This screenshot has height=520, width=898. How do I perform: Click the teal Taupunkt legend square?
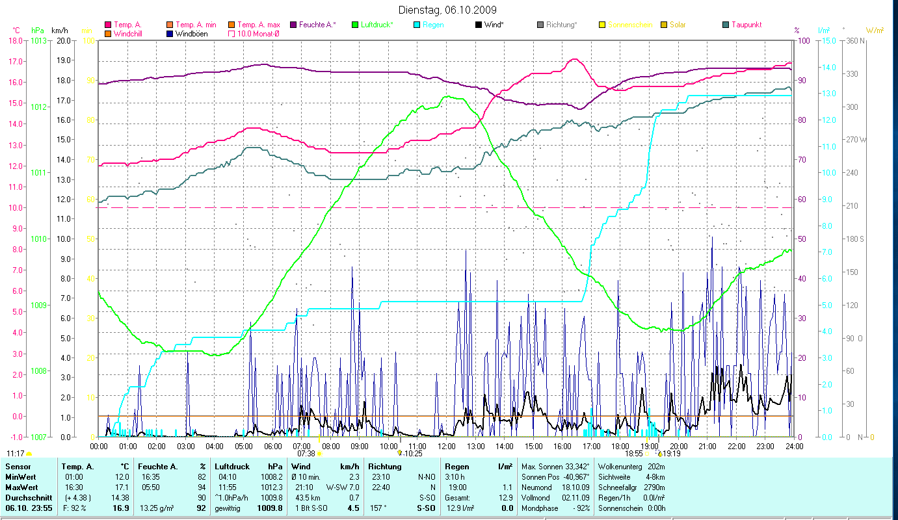click(x=726, y=25)
